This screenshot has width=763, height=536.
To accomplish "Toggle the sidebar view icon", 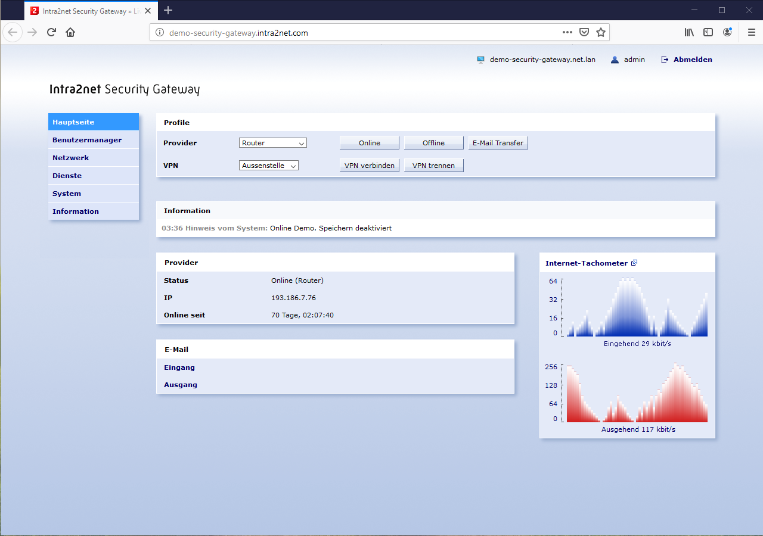I will coord(708,32).
